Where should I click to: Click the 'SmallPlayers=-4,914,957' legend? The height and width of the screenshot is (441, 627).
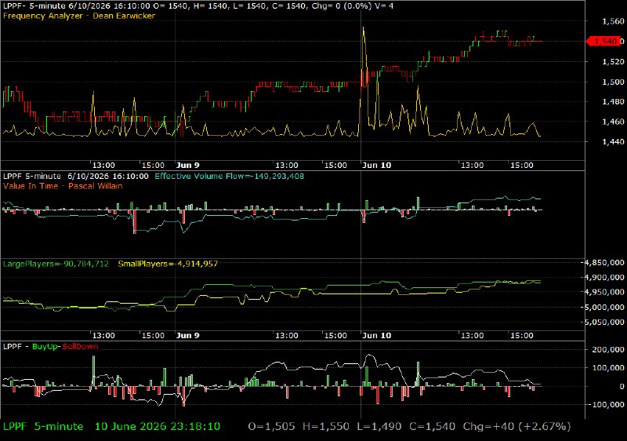click(x=168, y=264)
